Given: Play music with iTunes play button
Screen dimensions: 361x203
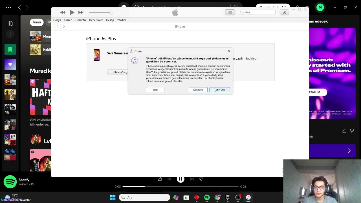Looking at the screenshot, I should [x=72, y=12].
